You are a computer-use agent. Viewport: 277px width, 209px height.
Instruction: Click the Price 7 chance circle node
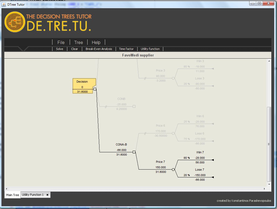(x=173, y=170)
